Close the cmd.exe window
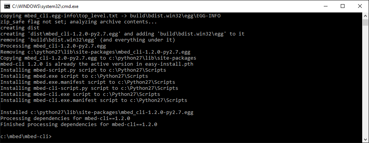This screenshot has height=143, width=369. (360, 6)
